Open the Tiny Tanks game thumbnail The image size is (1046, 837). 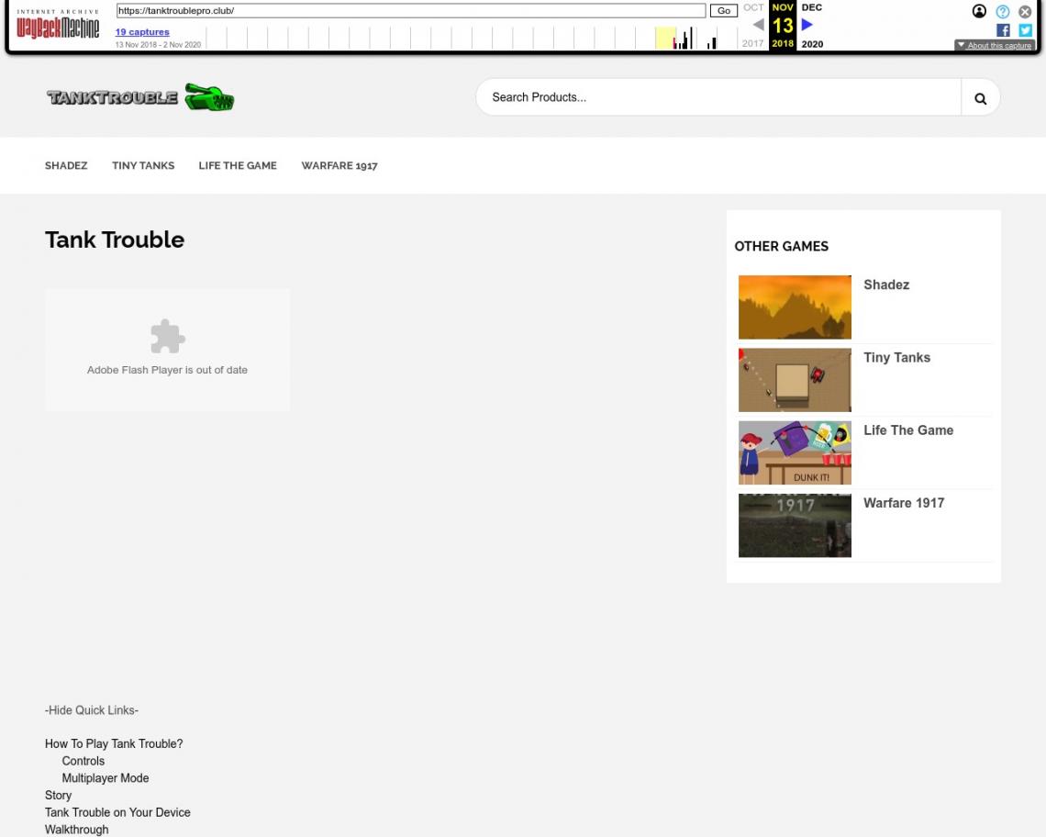(795, 380)
